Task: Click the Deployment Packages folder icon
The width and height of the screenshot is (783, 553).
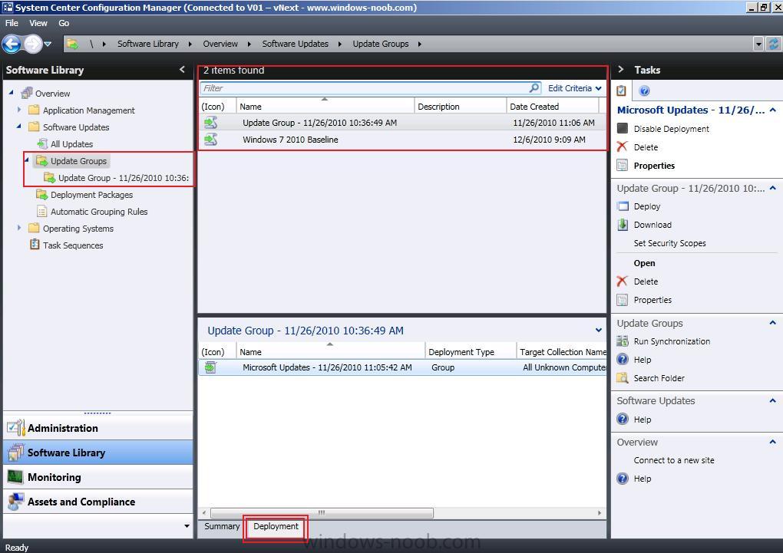Action: click(x=42, y=194)
